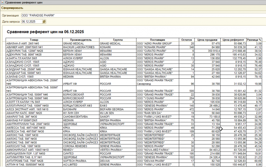Select cell АМИЛАБ Р-Р 500МГ/2МЛ
Screen dimensions: 266x167
point(34,120)
